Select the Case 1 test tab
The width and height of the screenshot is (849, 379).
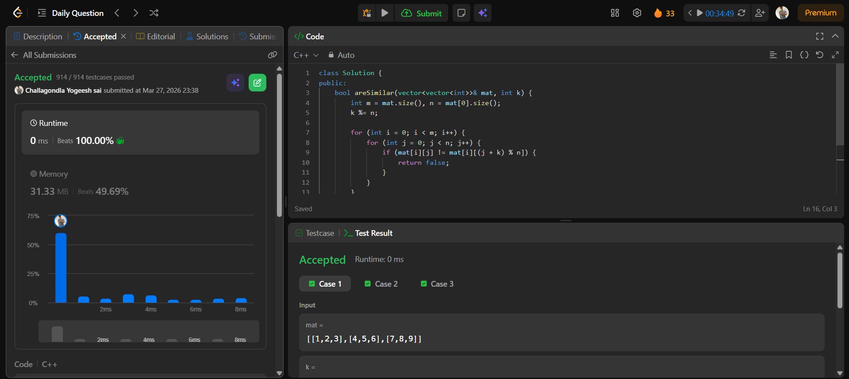click(325, 284)
